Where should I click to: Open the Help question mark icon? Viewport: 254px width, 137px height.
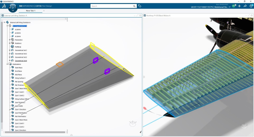coord(251,6)
